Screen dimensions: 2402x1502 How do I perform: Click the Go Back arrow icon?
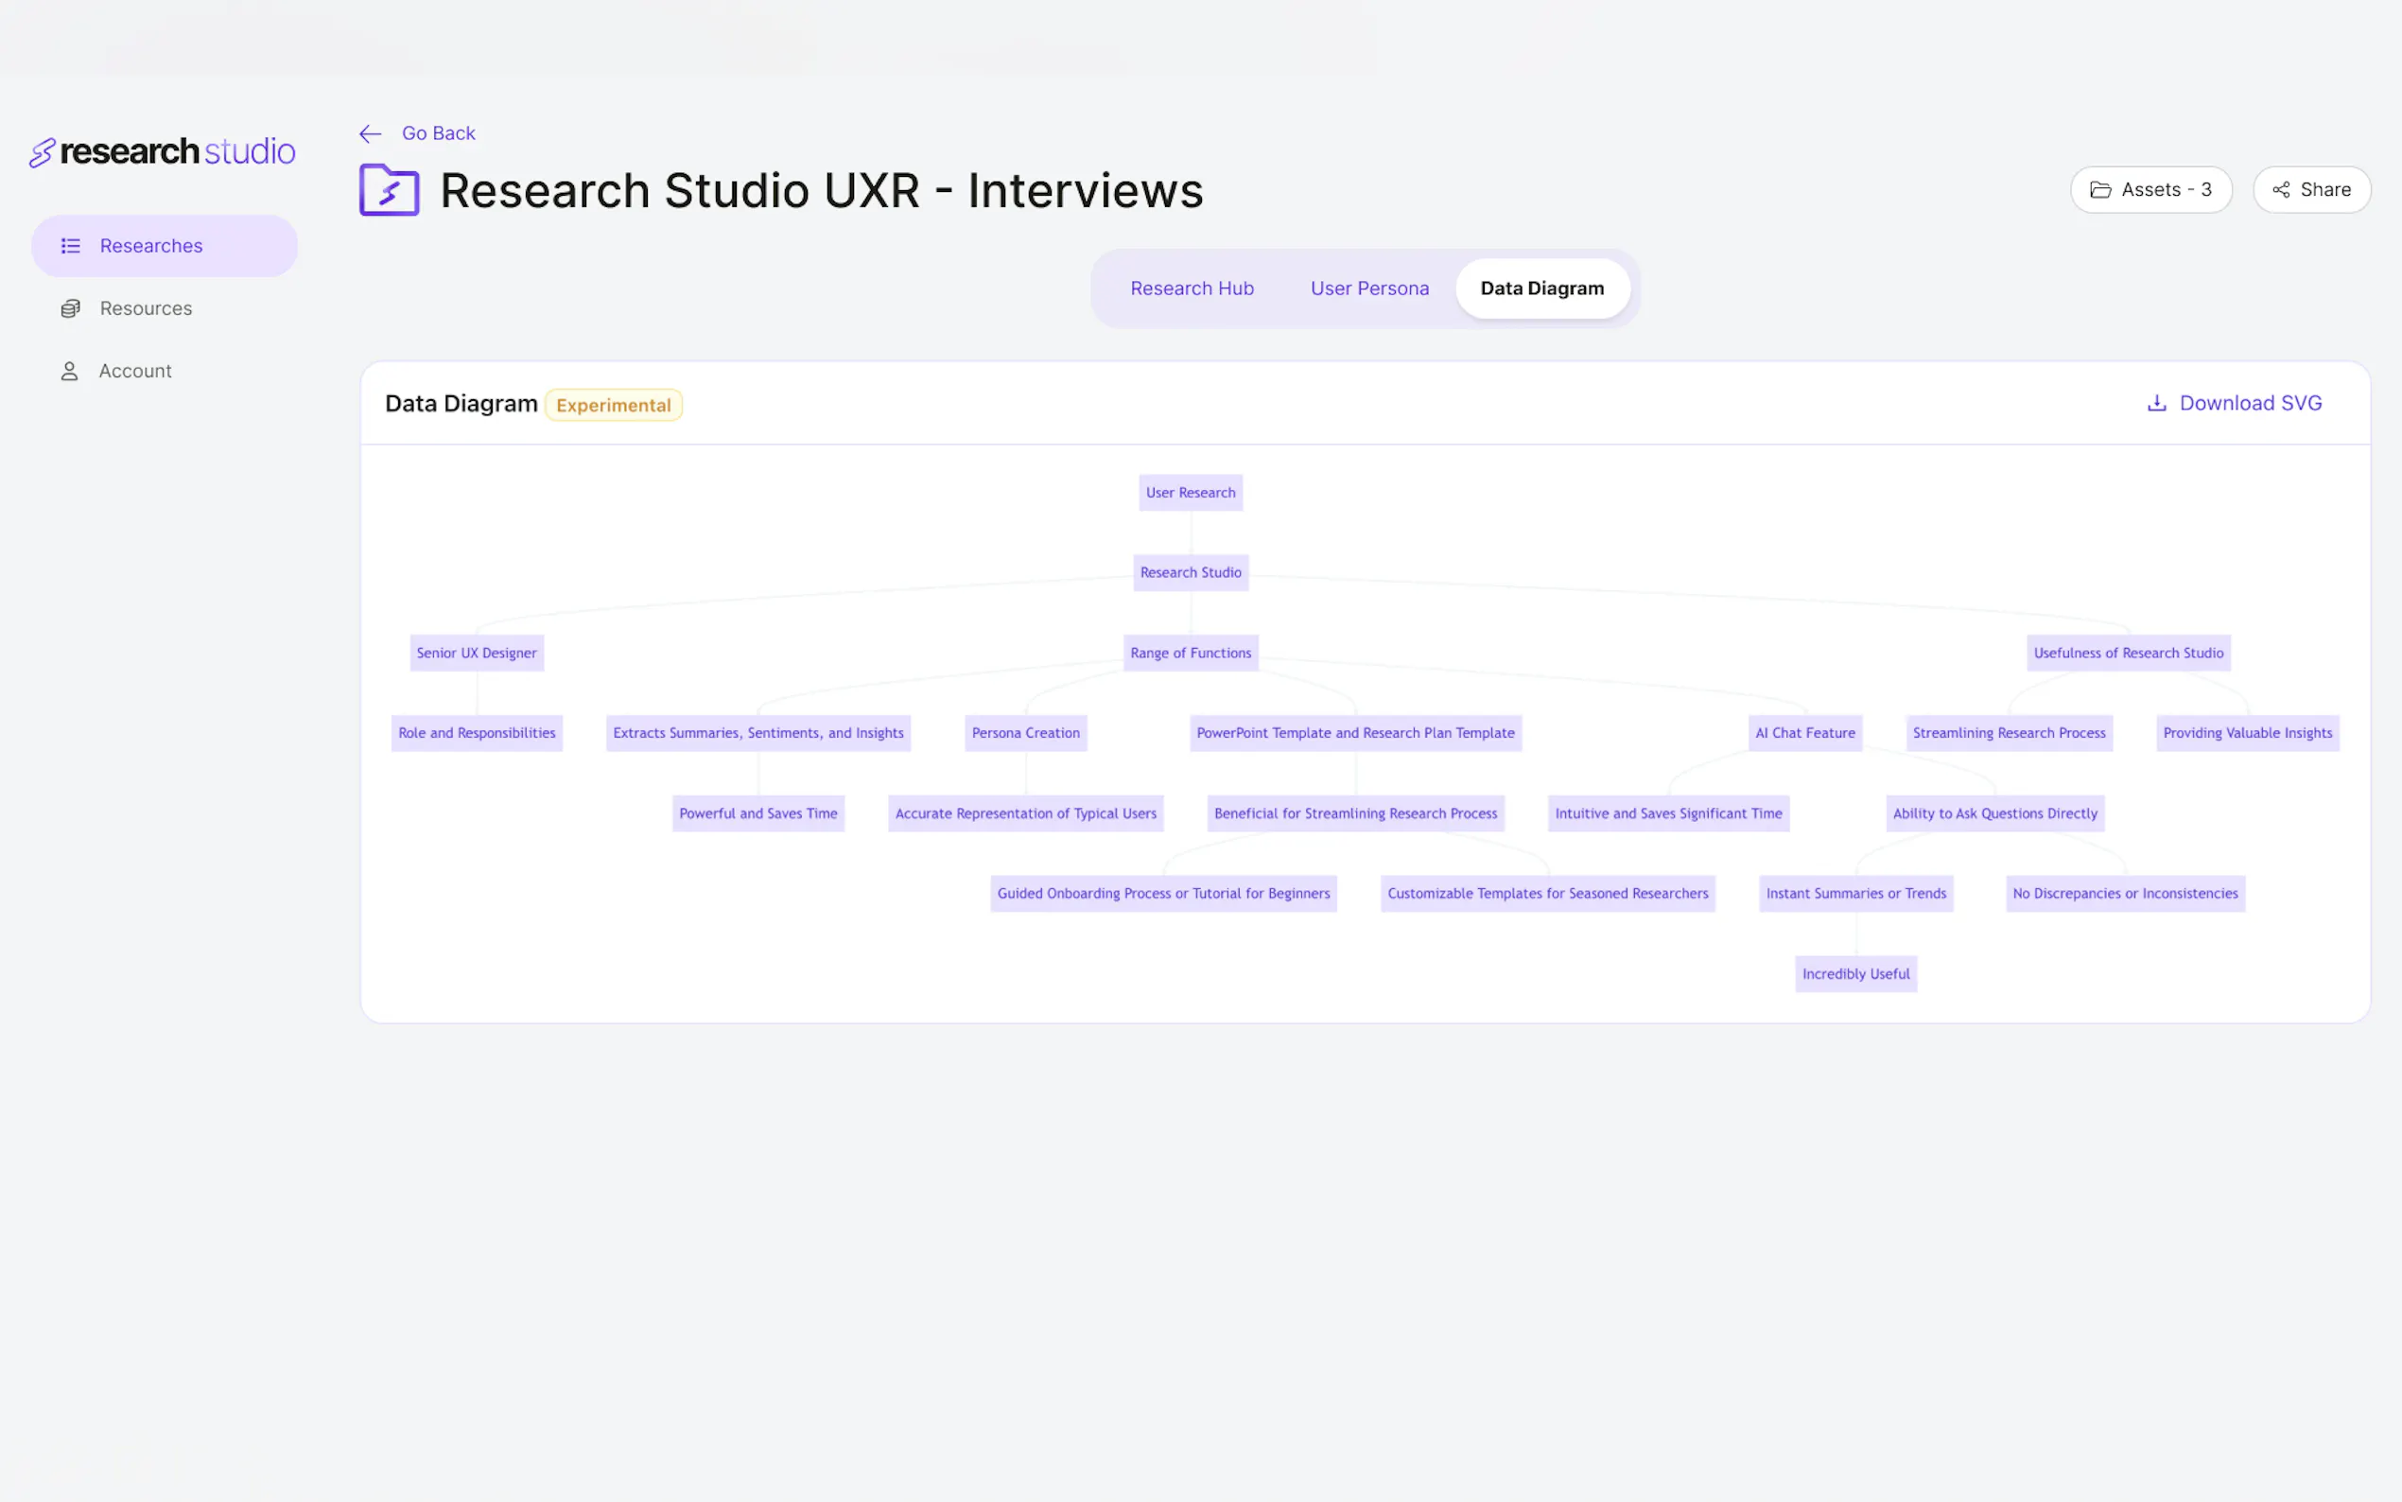[371, 134]
